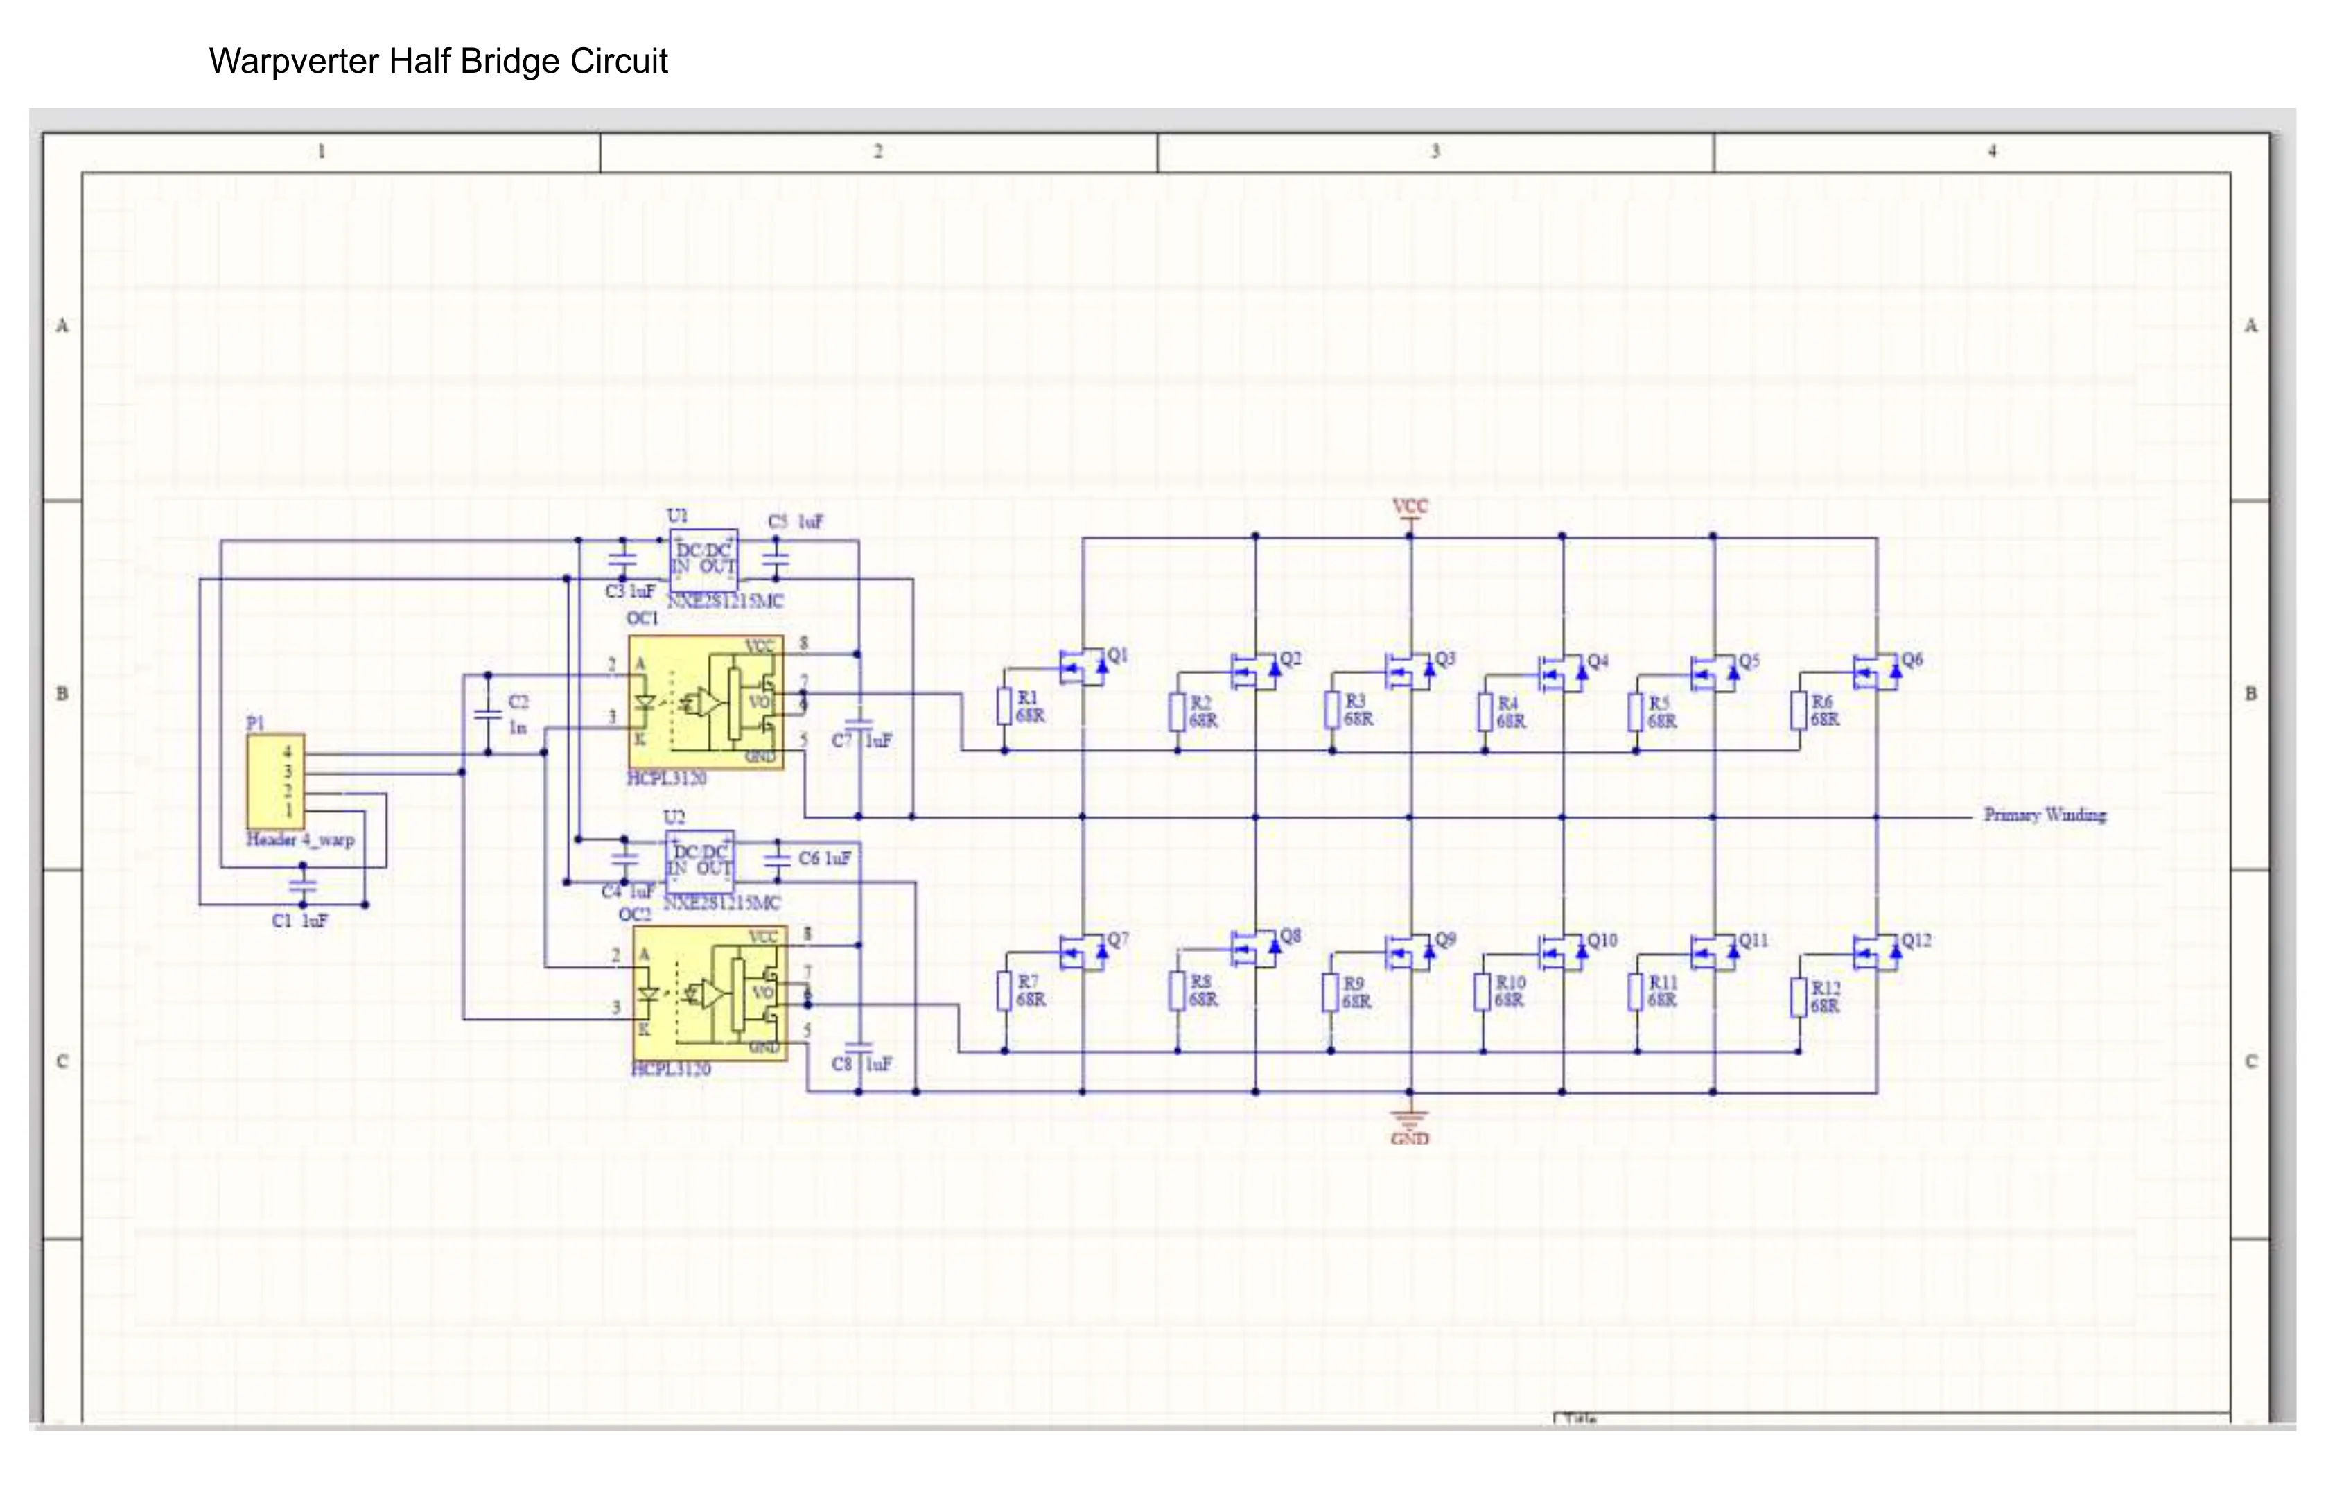The image size is (2344, 1507).
Task: Click the R8 gate resistor symbol
Action: click(1178, 991)
